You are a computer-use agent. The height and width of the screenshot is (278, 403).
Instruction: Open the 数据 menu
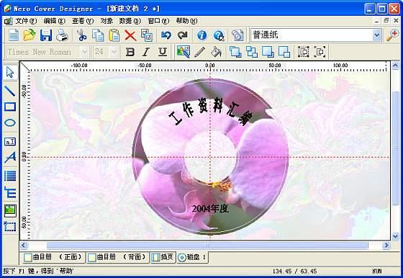click(130, 21)
